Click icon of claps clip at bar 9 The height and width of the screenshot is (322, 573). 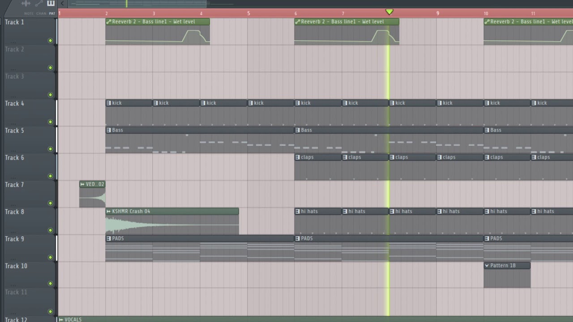[440, 157]
